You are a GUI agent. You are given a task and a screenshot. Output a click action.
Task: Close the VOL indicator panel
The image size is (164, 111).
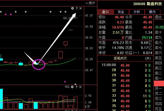[x=80, y=87]
